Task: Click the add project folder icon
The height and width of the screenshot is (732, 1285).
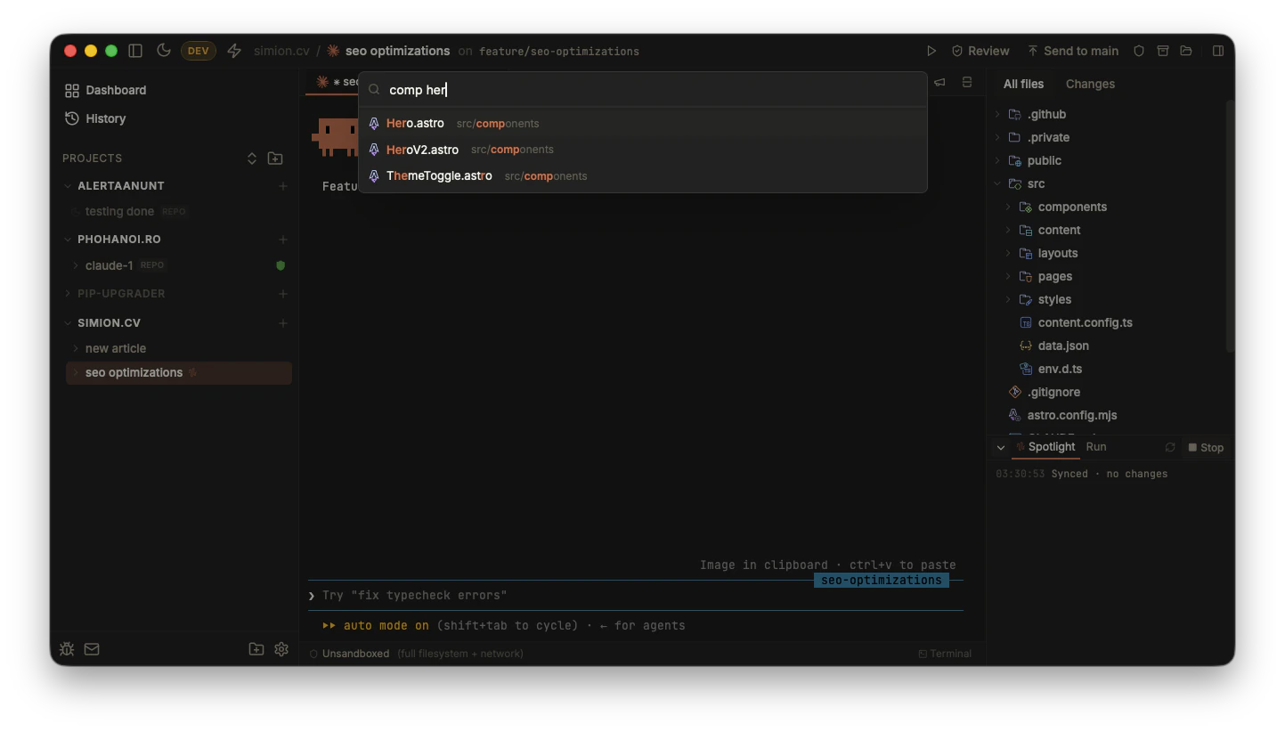Action: pyautogui.click(x=275, y=159)
